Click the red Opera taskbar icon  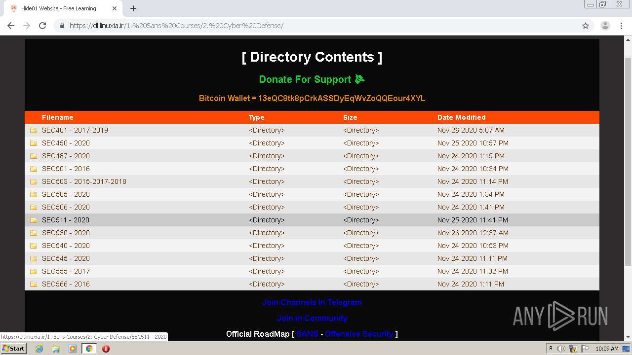tap(106, 349)
